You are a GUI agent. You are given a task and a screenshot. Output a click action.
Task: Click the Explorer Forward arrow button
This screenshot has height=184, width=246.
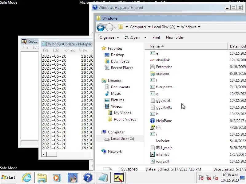tap(109, 27)
